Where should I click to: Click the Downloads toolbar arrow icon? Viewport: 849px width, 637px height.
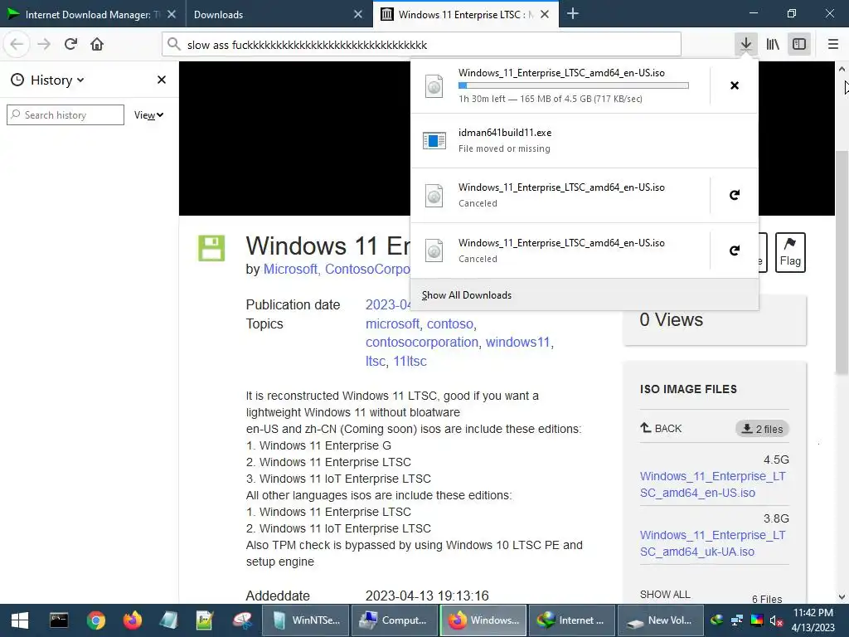pos(746,44)
